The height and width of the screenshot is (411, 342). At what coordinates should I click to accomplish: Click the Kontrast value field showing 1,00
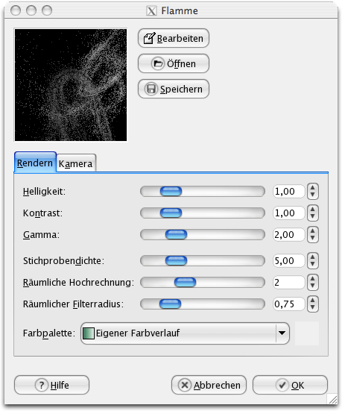[289, 213]
